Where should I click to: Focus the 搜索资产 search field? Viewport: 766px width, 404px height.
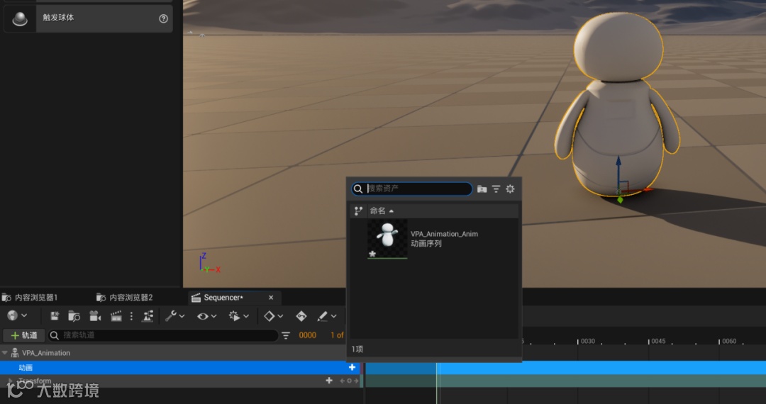point(412,189)
